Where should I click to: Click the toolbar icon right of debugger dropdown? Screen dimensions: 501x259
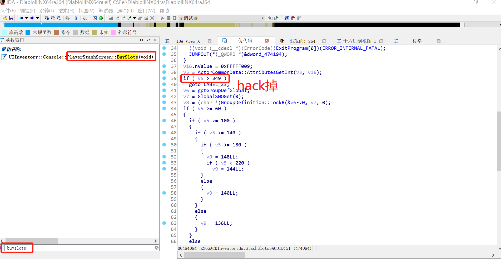tap(270, 18)
